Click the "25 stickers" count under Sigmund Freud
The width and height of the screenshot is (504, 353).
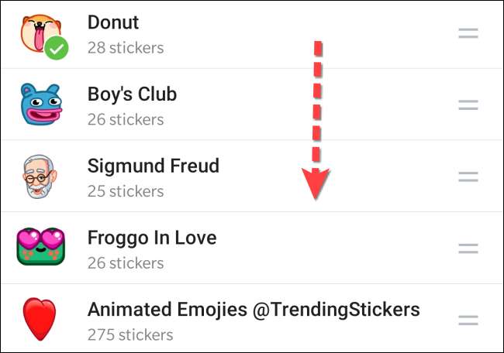tap(125, 191)
